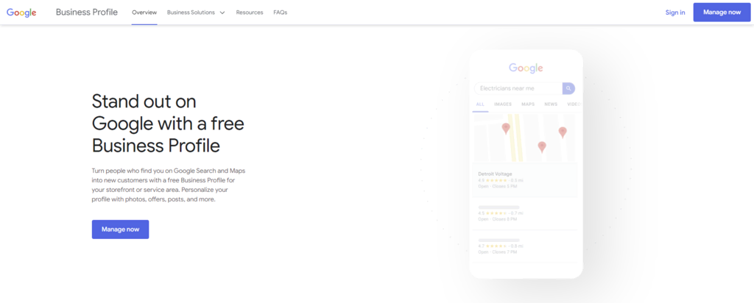Image resolution: width=754 pixels, height=303 pixels.
Task: Click the Sign in link
Action: tap(675, 13)
